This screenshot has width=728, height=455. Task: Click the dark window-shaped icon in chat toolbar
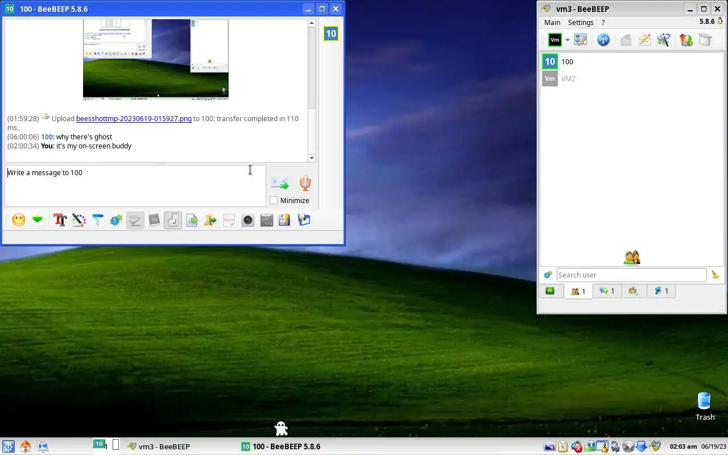[267, 220]
